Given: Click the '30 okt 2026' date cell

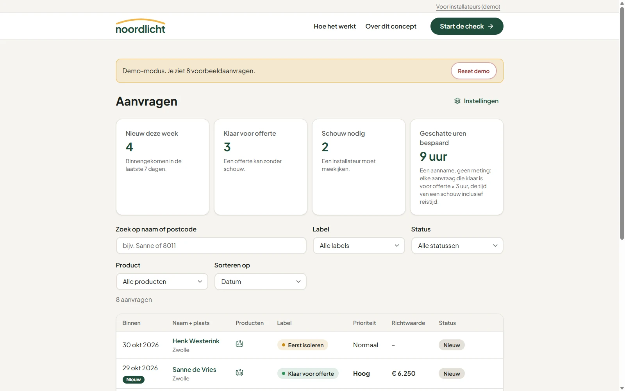Looking at the screenshot, I should [141, 345].
